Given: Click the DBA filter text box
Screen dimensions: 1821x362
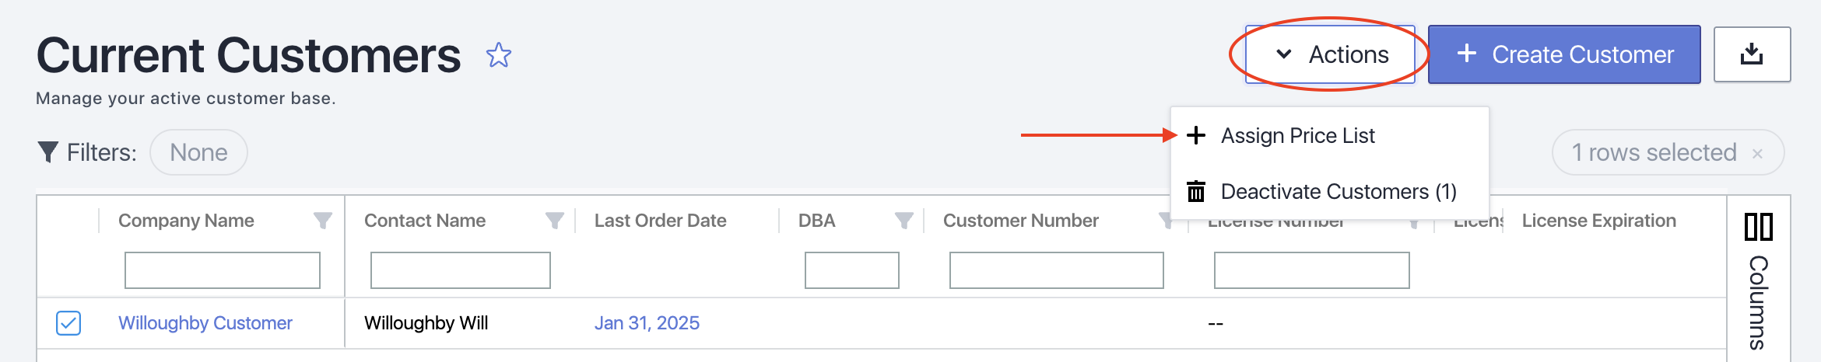Looking at the screenshot, I should coord(852,270).
